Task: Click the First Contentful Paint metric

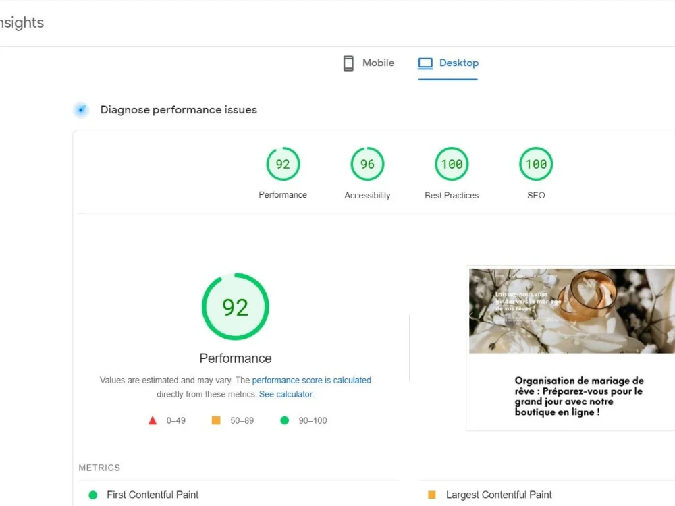Action: [153, 495]
